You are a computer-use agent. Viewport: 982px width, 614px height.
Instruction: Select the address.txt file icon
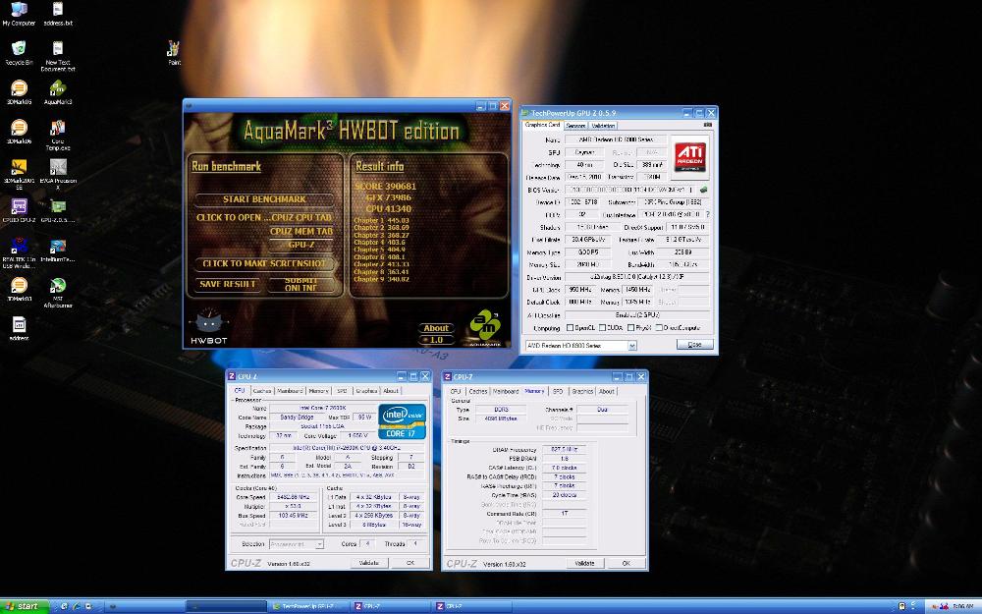[58, 15]
